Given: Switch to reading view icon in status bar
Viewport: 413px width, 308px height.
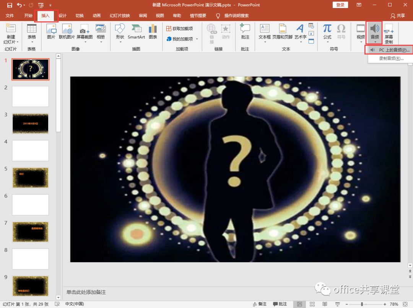Looking at the screenshot, I should [325, 304].
